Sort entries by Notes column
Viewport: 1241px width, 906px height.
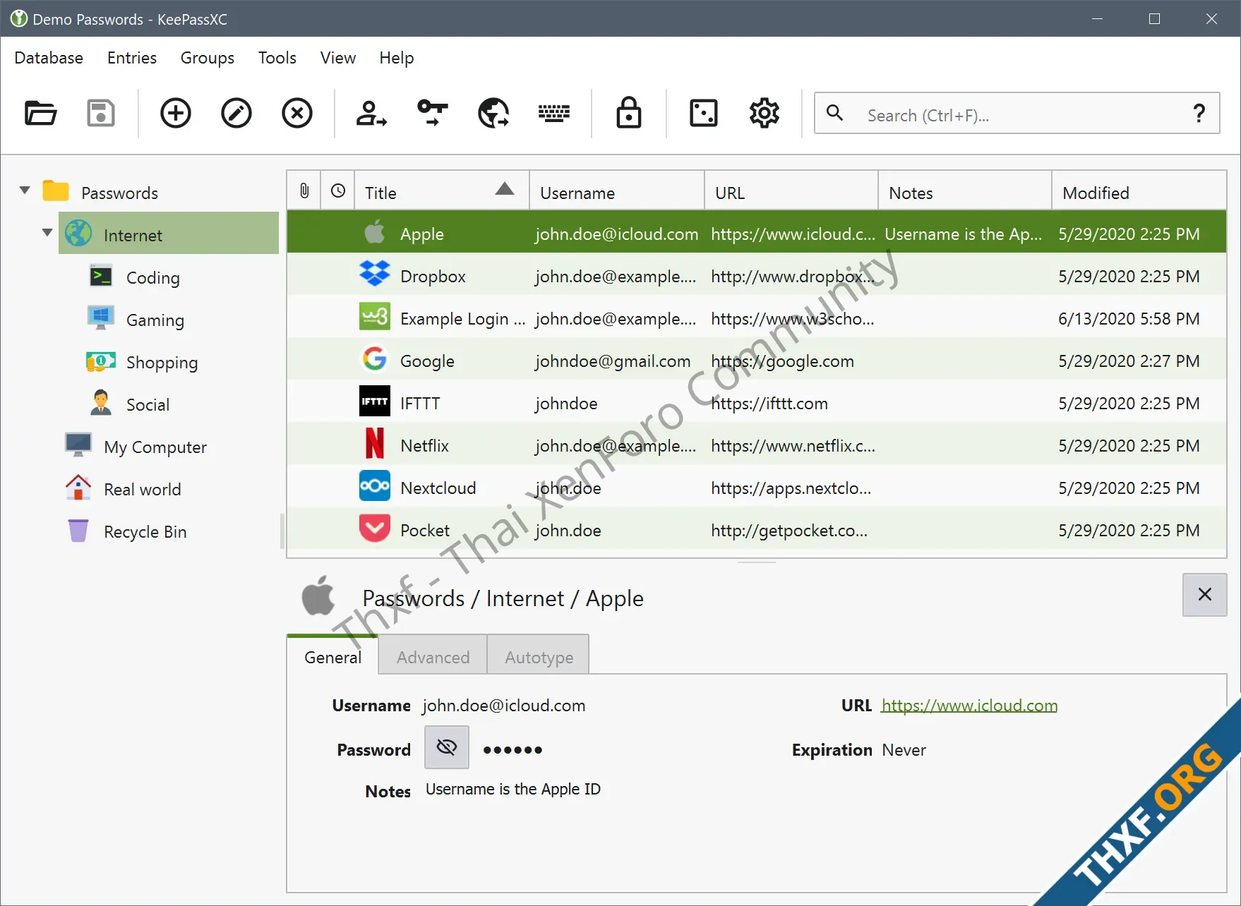[x=965, y=191]
